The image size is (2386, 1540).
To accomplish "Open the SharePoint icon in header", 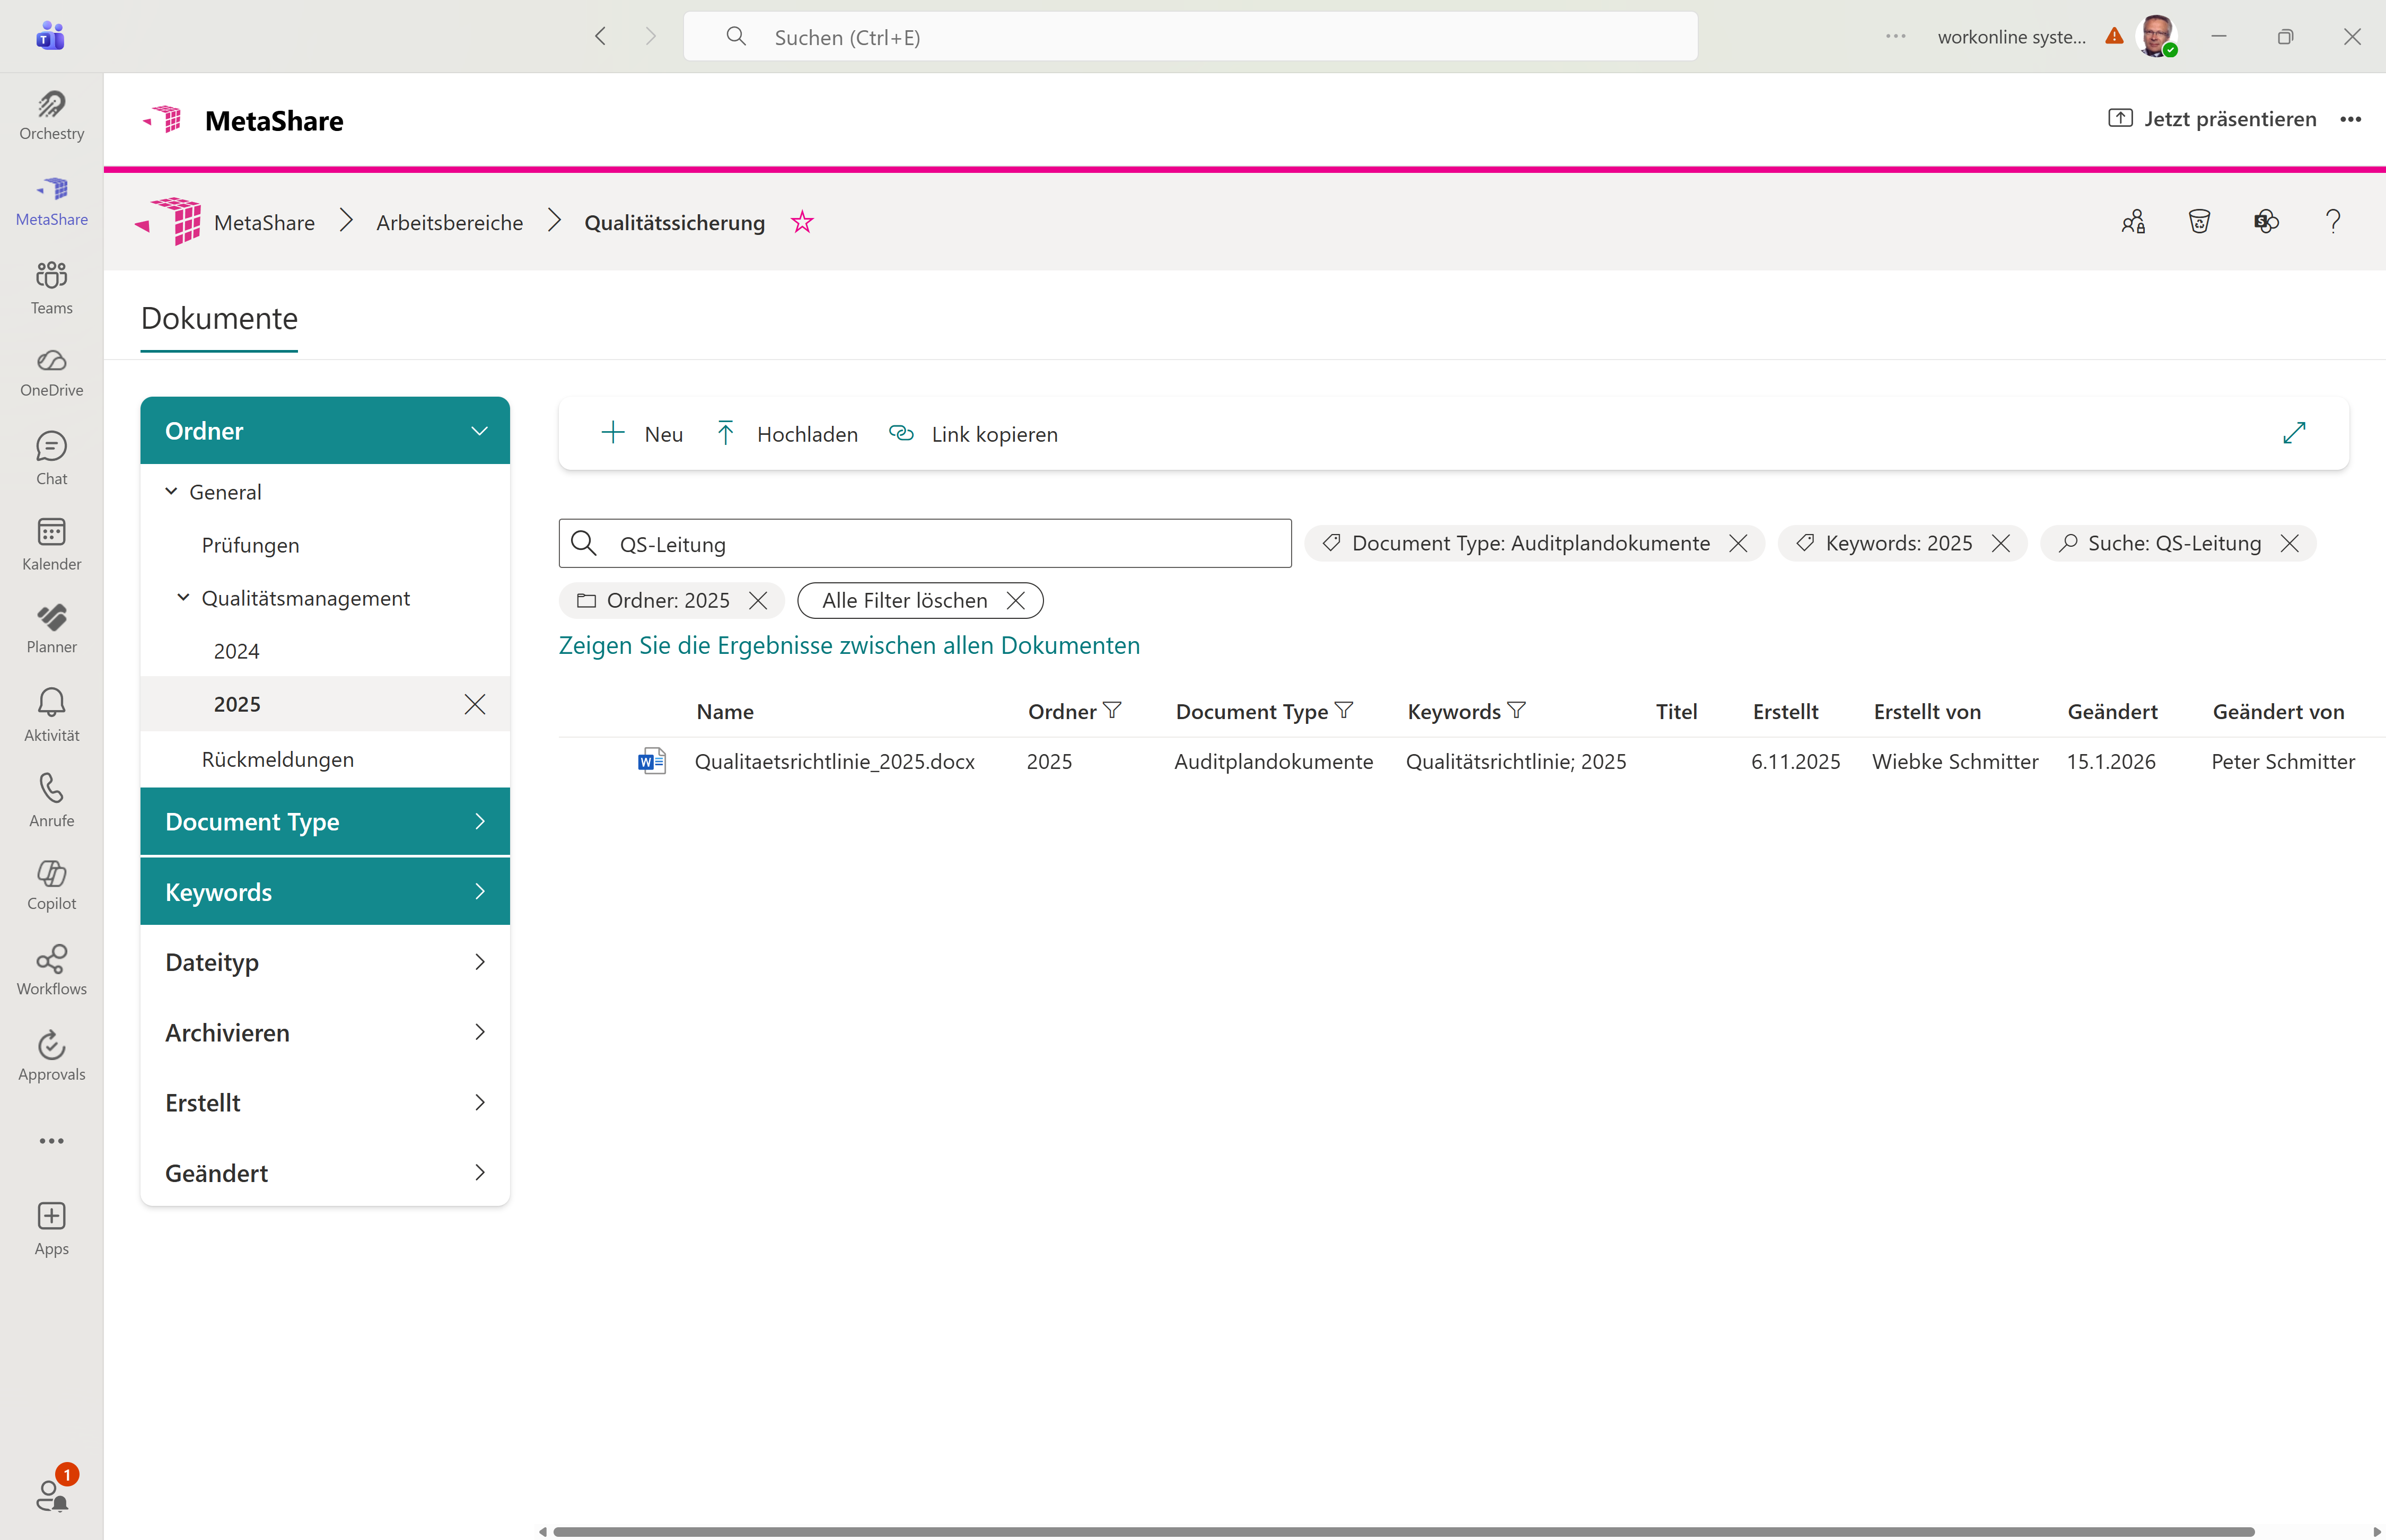I will point(2266,222).
